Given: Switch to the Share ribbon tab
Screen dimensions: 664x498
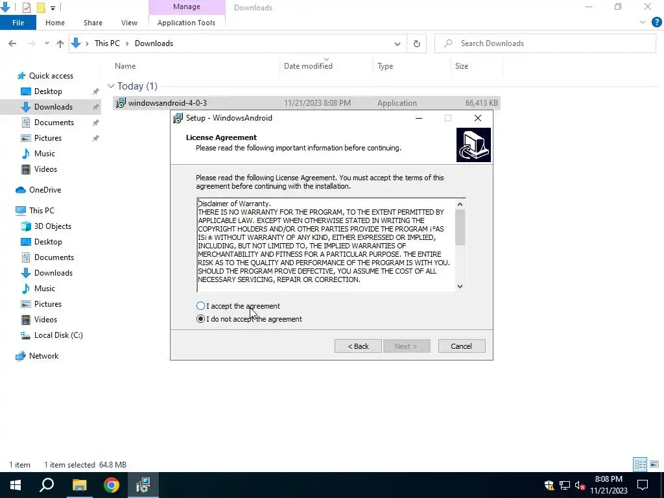Looking at the screenshot, I should [x=93, y=23].
